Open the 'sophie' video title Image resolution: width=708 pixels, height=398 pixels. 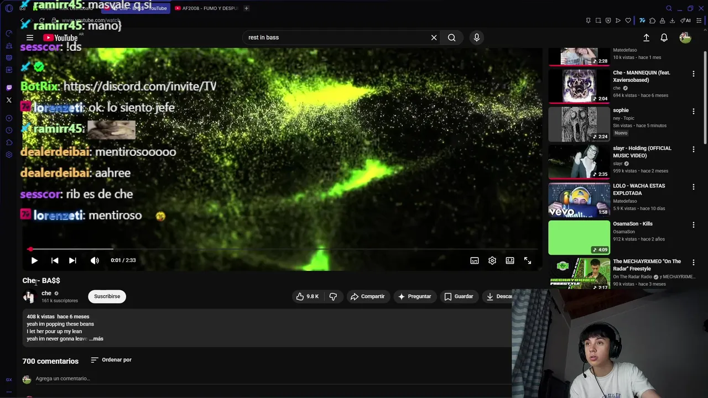click(x=621, y=111)
